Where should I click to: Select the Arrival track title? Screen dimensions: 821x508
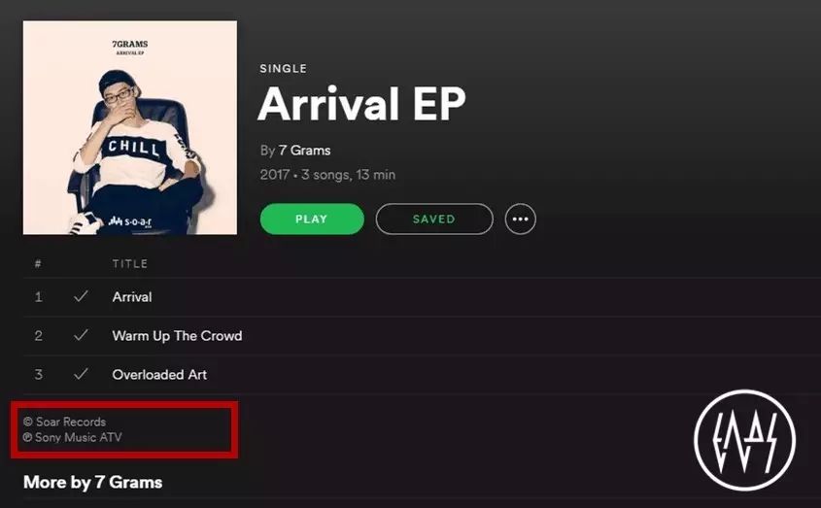point(132,297)
